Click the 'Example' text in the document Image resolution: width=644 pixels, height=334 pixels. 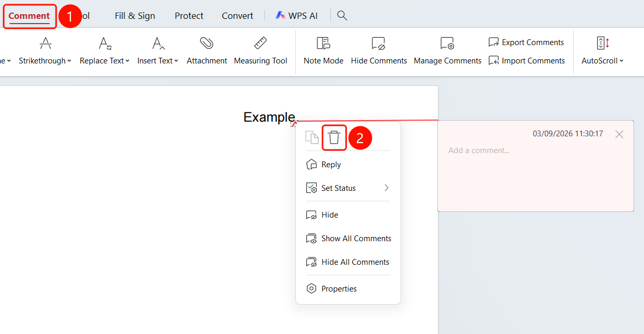click(x=269, y=117)
